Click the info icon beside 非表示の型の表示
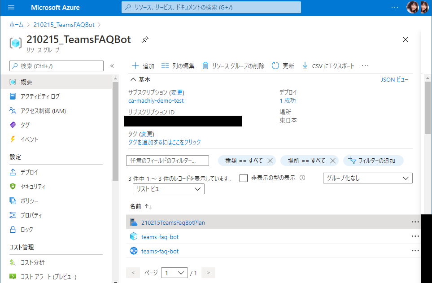Screen dimensions: 432x283 [302, 178]
